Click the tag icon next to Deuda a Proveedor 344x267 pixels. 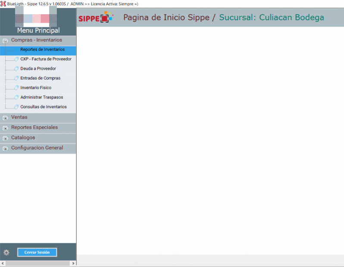click(x=16, y=68)
